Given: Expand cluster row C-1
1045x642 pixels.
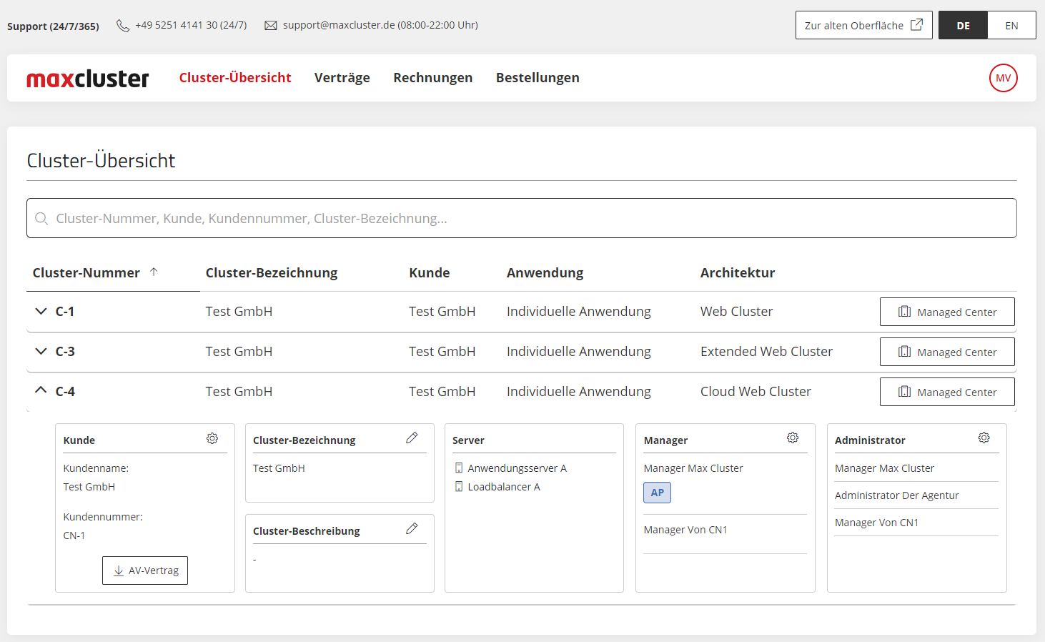Looking at the screenshot, I should (41, 311).
